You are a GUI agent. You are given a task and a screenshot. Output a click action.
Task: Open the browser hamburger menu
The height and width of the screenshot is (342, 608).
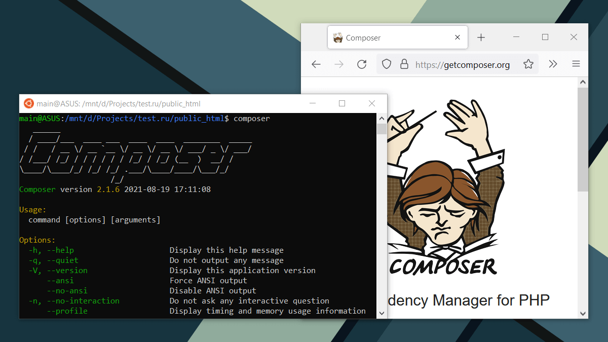(576, 64)
